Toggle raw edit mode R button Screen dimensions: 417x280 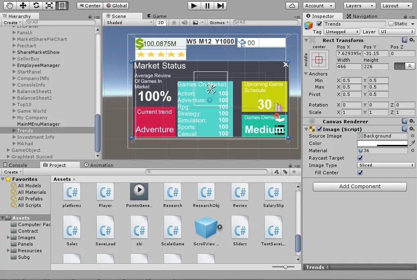click(410, 66)
